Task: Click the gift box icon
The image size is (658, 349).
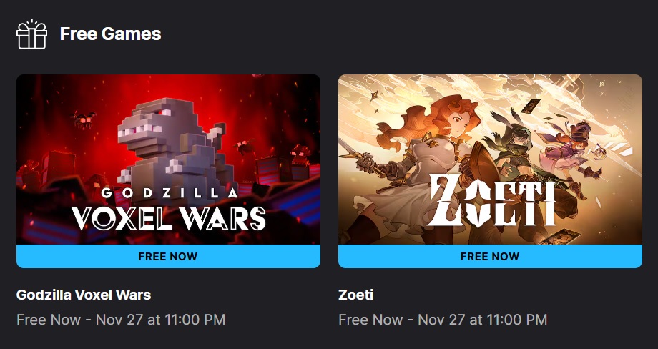Action: tap(31, 34)
